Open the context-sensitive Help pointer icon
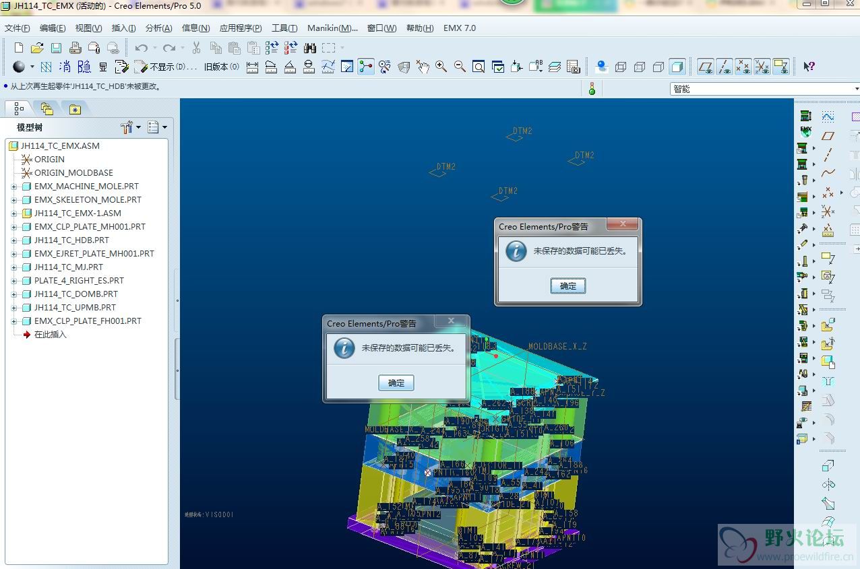 [809, 67]
